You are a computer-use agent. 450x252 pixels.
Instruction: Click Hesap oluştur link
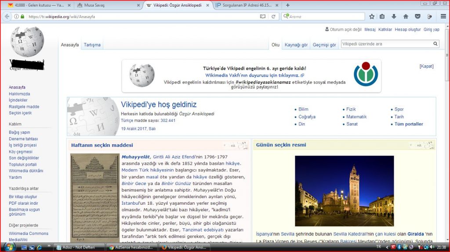[x=407, y=29]
